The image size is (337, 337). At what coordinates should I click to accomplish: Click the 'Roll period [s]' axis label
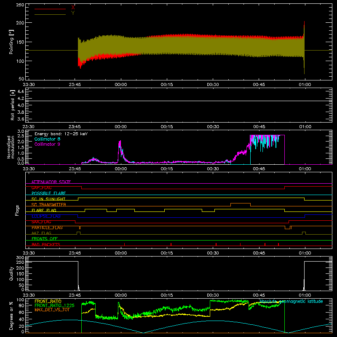click(x=13, y=105)
